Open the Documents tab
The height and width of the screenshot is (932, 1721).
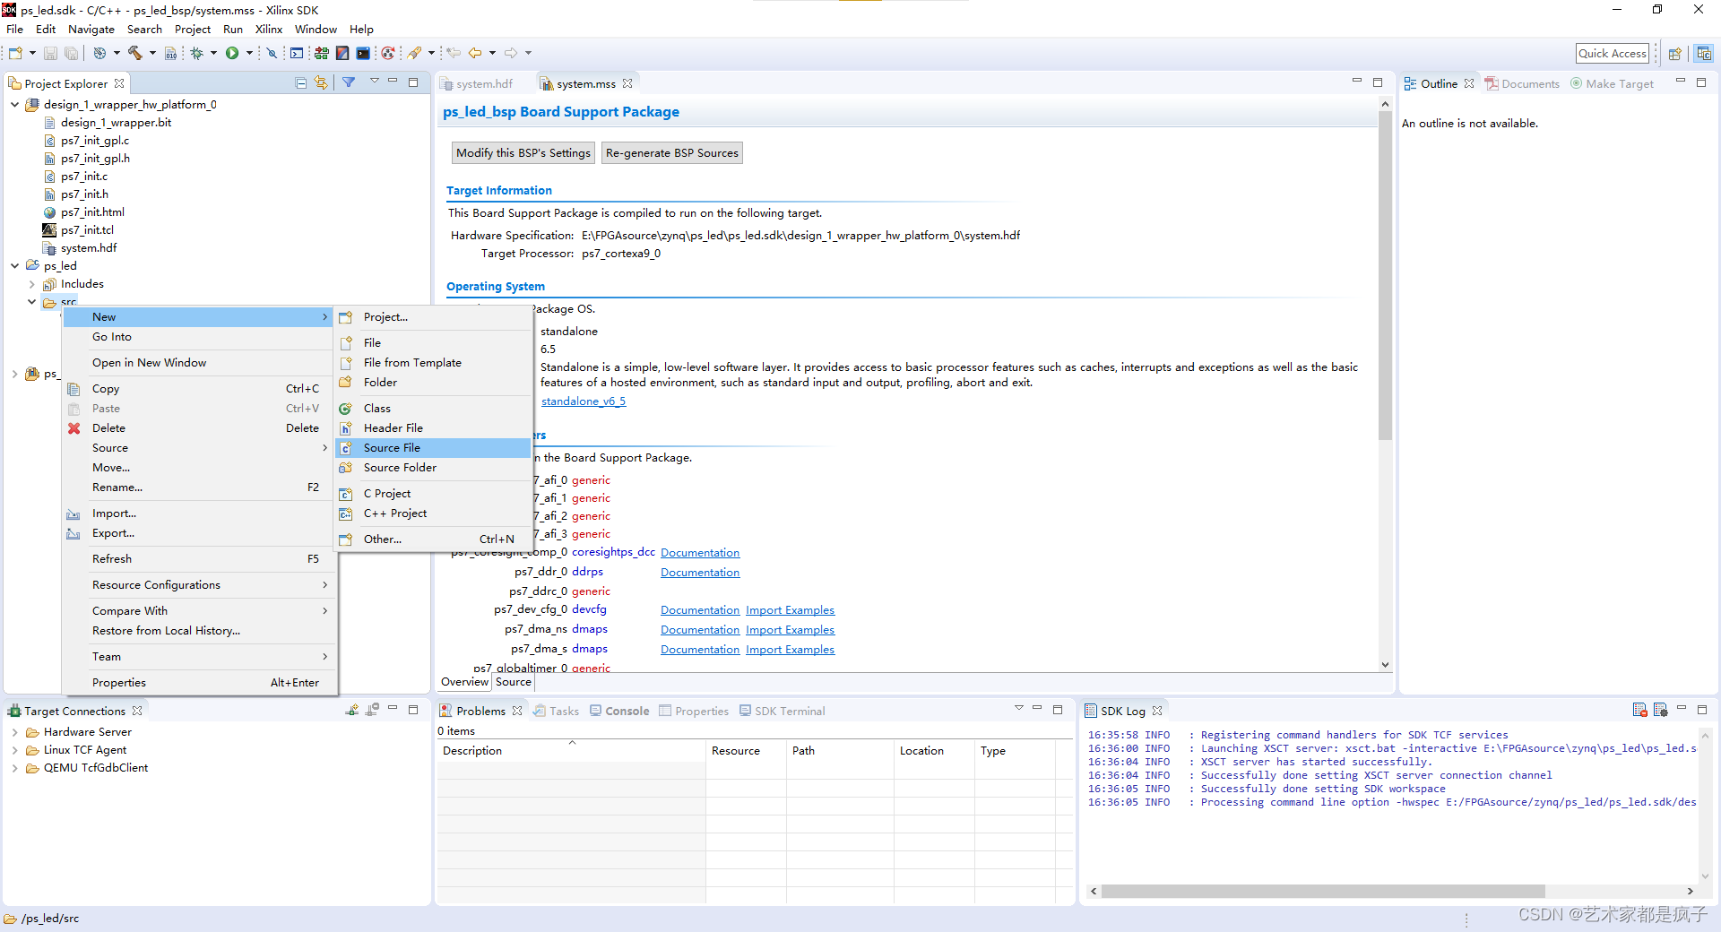click(x=1522, y=83)
